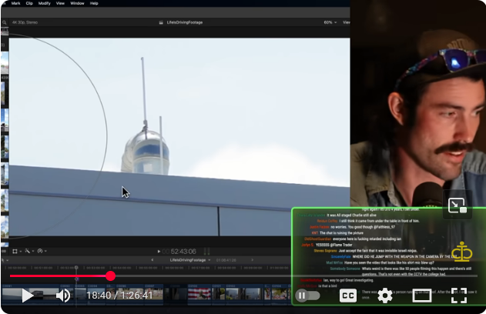The height and width of the screenshot is (314, 486).
Task: Open the Mark menu
Action: pos(16,3)
